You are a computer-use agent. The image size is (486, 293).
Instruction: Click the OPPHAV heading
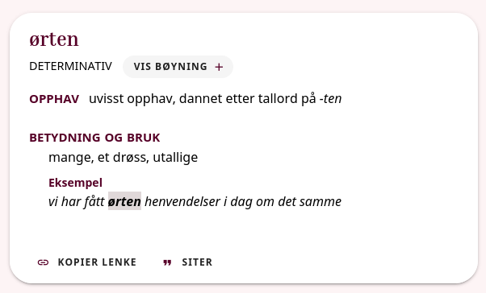[x=54, y=99]
